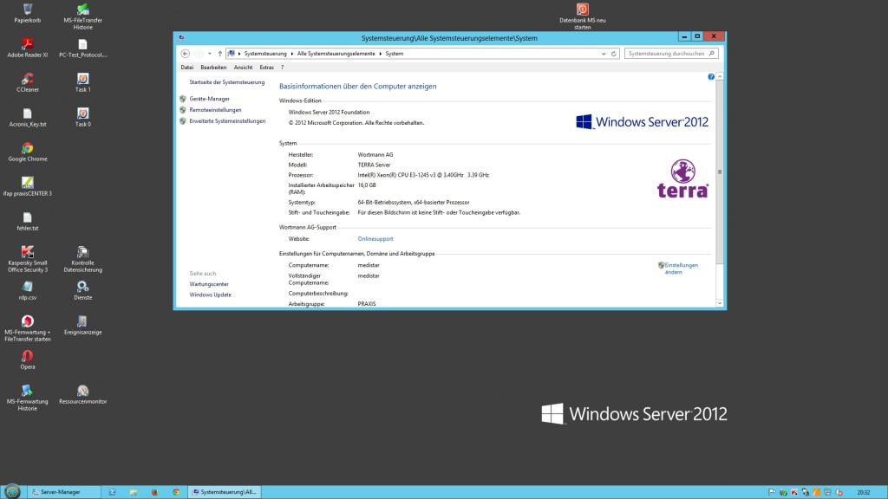The height and width of the screenshot is (499, 888).
Task: Open the Ressourcenmonitor desktop shortcut
Action: [x=82, y=394]
